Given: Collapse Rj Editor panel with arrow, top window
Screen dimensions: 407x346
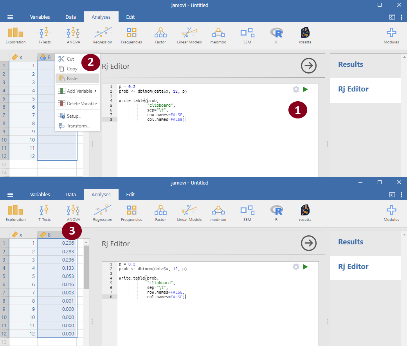Looking at the screenshot, I should point(309,66).
